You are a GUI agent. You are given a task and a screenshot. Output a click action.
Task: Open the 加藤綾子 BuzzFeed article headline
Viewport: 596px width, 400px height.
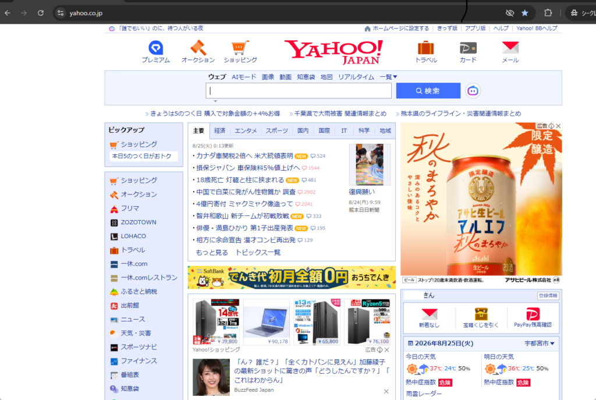(x=312, y=371)
